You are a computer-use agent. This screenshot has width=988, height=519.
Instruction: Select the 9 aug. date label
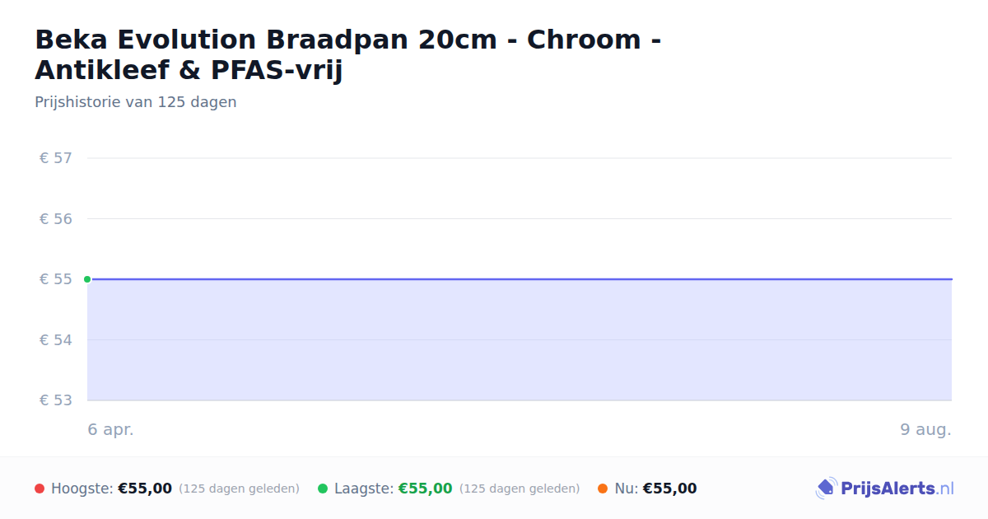[926, 429]
